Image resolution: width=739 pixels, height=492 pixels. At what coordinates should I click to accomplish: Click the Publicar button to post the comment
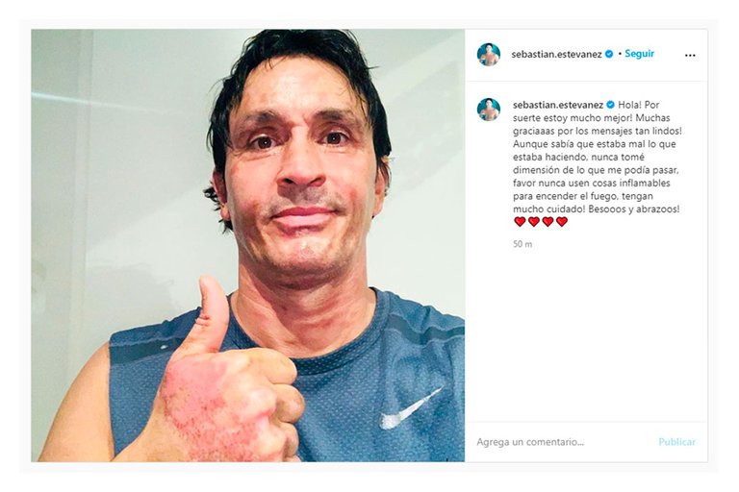pyautogui.click(x=676, y=442)
